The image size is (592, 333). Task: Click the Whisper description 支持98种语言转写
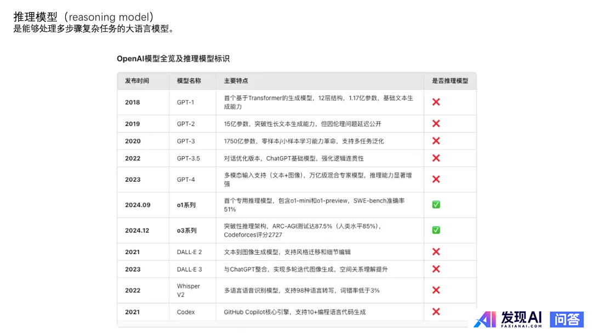(301, 290)
